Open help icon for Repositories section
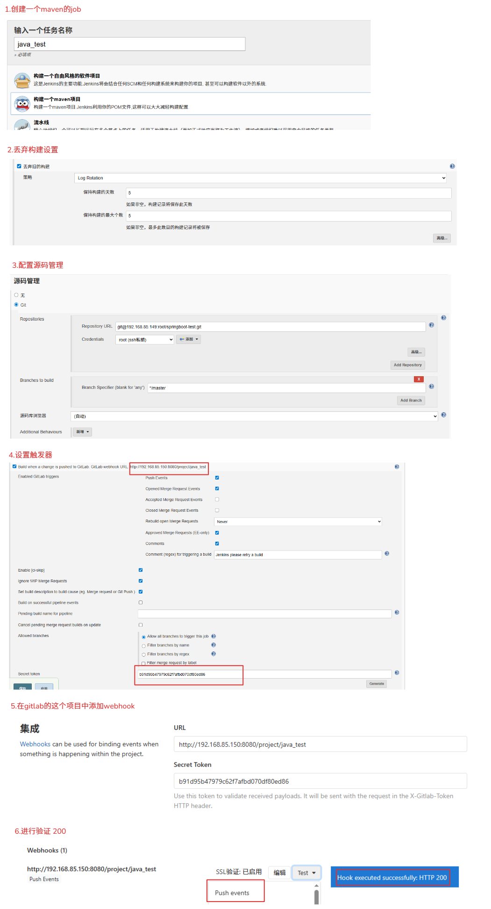 [x=443, y=318]
